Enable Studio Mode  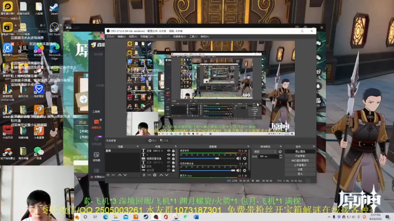pyautogui.click(x=300, y=165)
